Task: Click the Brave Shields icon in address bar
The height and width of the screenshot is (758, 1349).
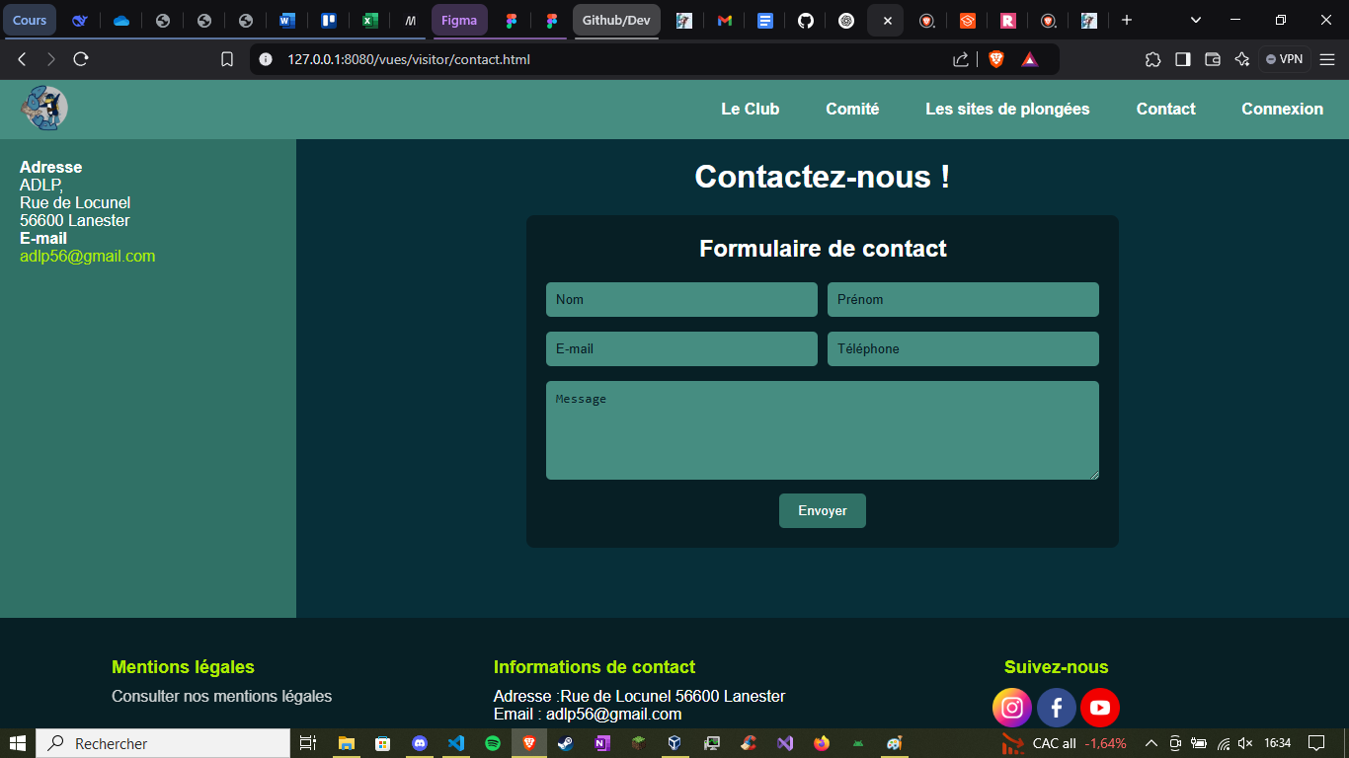Action: [995, 58]
